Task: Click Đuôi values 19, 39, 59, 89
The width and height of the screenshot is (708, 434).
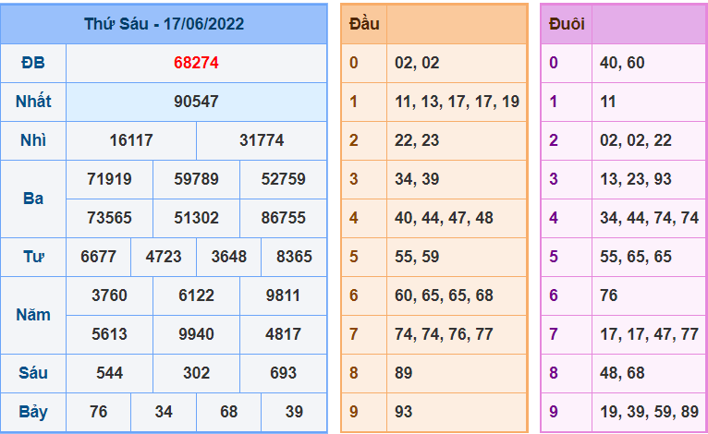Action: pos(649,413)
